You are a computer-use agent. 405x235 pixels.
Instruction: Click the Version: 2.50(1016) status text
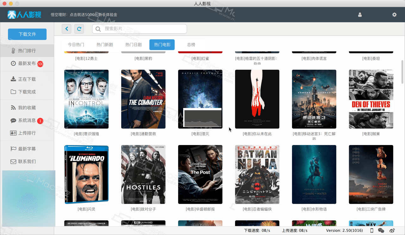345,231
